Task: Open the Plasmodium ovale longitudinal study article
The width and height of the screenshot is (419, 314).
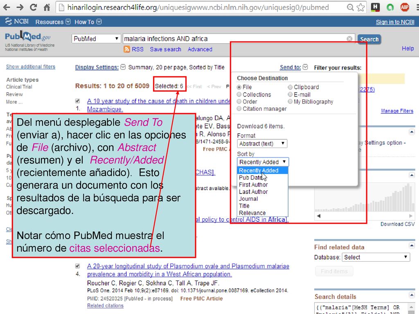Action: (x=188, y=270)
